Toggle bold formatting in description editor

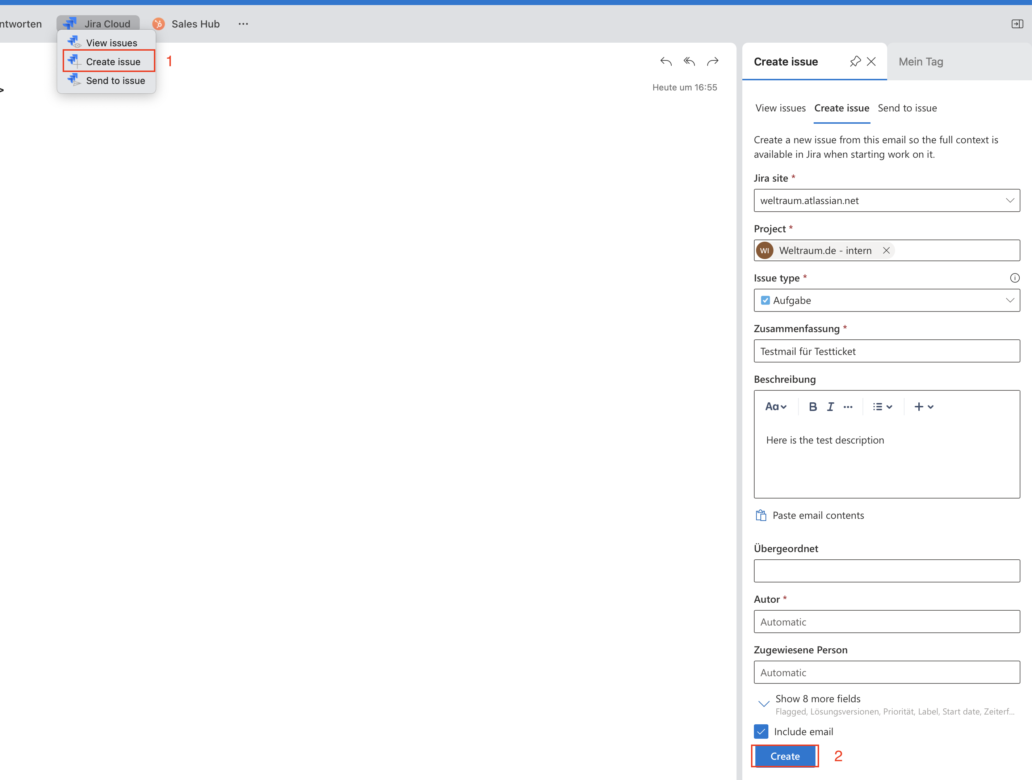(813, 407)
